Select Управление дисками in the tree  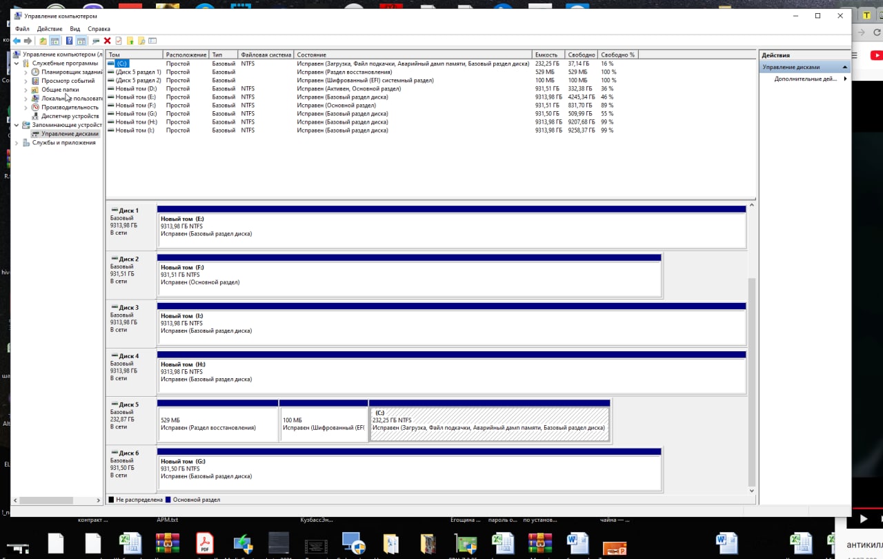70,134
